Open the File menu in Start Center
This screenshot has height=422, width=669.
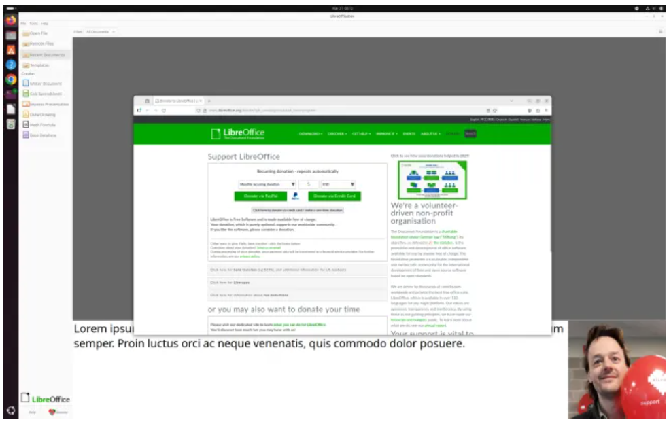click(23, 24)
